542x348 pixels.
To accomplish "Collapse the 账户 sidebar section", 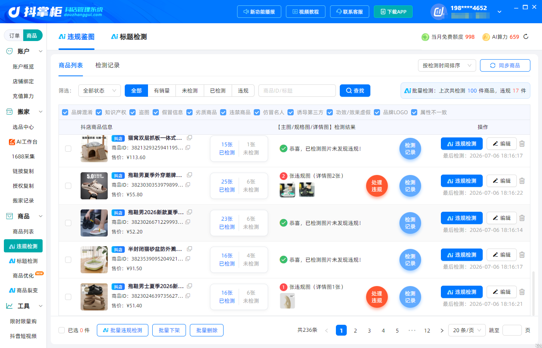I will tap(41, 51).
